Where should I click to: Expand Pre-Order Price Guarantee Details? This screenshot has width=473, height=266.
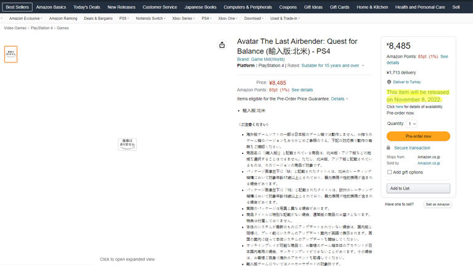(x=339, y=99)
